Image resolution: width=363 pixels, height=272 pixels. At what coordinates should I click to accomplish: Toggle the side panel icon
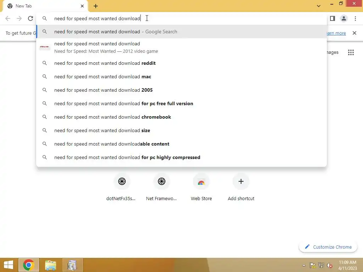(x=332, y=18)
